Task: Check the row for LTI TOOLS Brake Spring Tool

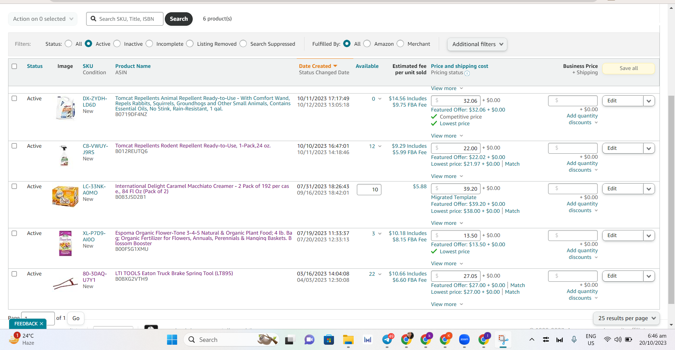Action: [x=14, y=274]
